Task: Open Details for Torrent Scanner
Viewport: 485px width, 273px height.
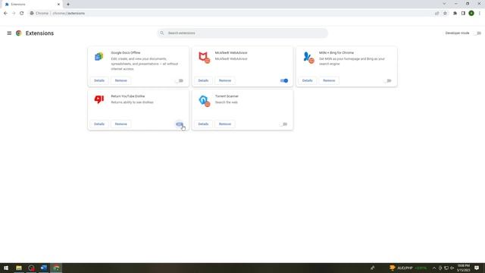Action: click(x=203, y=124)
